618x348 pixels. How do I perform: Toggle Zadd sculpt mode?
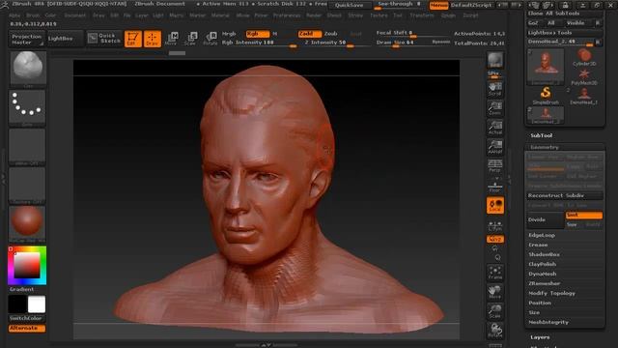(309, 34)
